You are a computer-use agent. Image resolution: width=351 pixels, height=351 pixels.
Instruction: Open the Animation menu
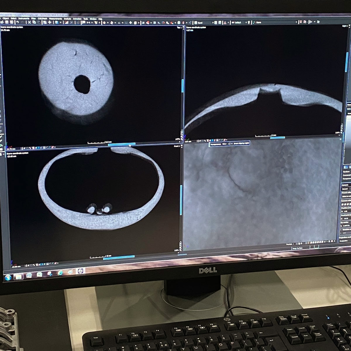(77, 19)
